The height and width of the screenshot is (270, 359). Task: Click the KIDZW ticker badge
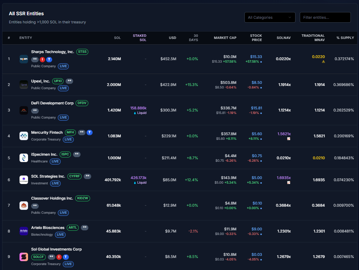coord(82,198)
